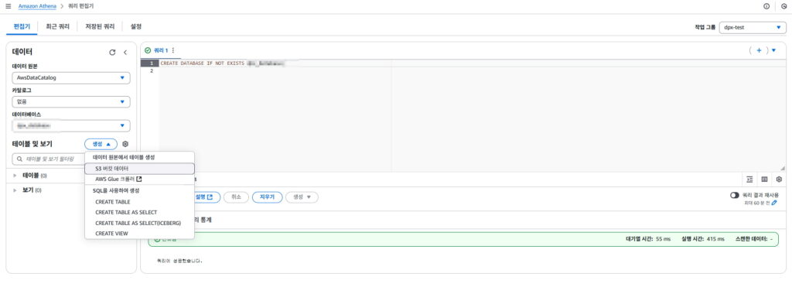
Task: Open the Query 1 tab options menu
Action: [x=173, y=50]
